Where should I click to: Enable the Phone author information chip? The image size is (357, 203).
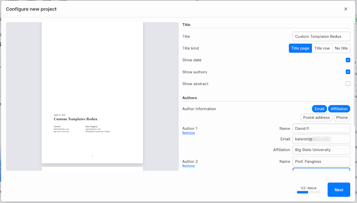coord(342,118)
